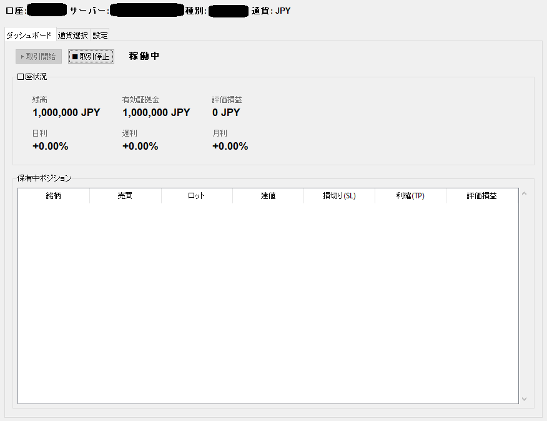Viewport: 547px width, 421px height.
Task: Click the 残高 value 1,000,000 JPY
Action: 66,112
